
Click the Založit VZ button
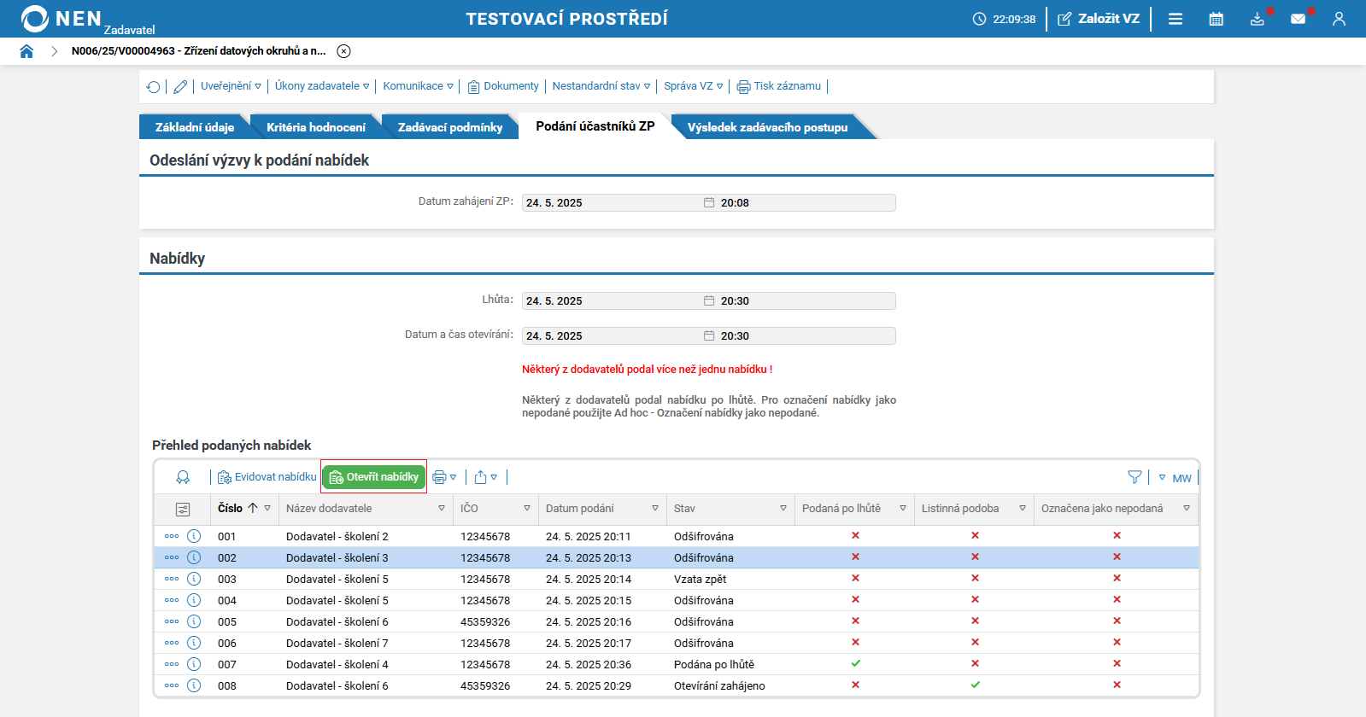coord(1099,19)
